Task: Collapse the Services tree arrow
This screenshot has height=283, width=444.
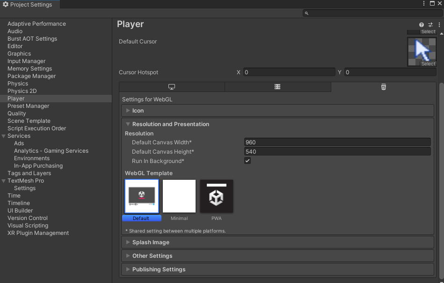Action: [x=4, y=136]
